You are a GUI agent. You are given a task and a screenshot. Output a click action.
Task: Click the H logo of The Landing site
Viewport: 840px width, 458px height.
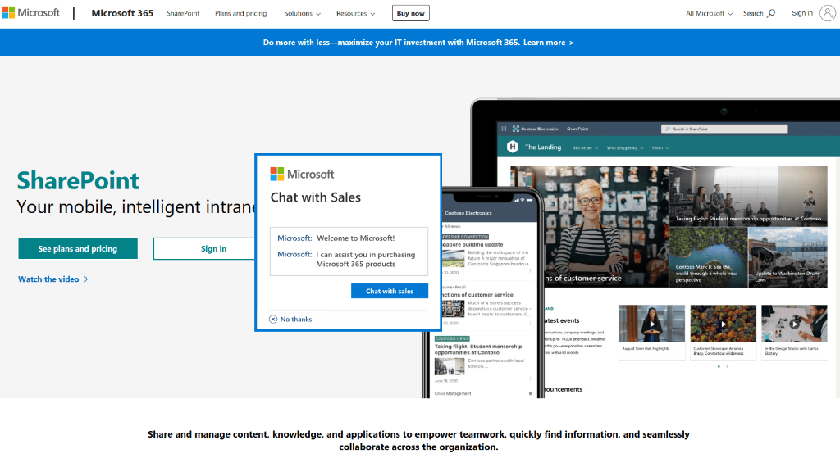pyautogui.click(x=512, y=147)
